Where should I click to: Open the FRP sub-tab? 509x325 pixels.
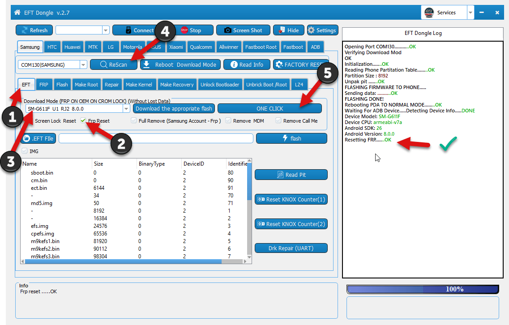click(43, 85)
